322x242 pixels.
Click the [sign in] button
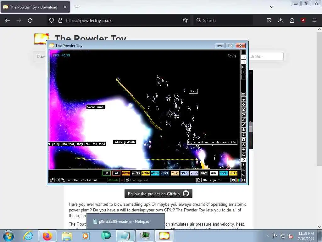click(216, 180)
